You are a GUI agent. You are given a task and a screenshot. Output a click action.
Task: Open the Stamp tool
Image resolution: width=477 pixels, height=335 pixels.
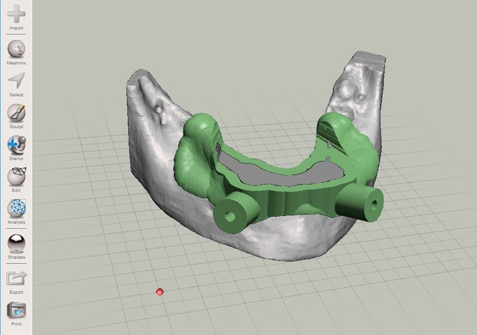click(16, 145)
